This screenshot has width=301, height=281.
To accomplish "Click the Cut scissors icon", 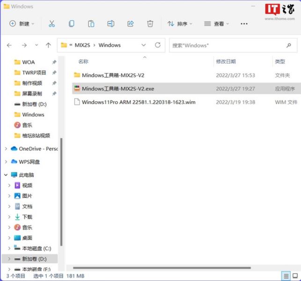I will [x=51, y=24].
